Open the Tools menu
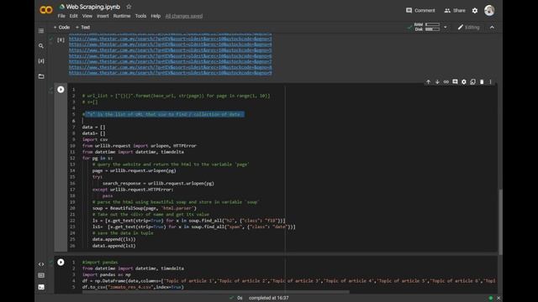 coord(140,16)
